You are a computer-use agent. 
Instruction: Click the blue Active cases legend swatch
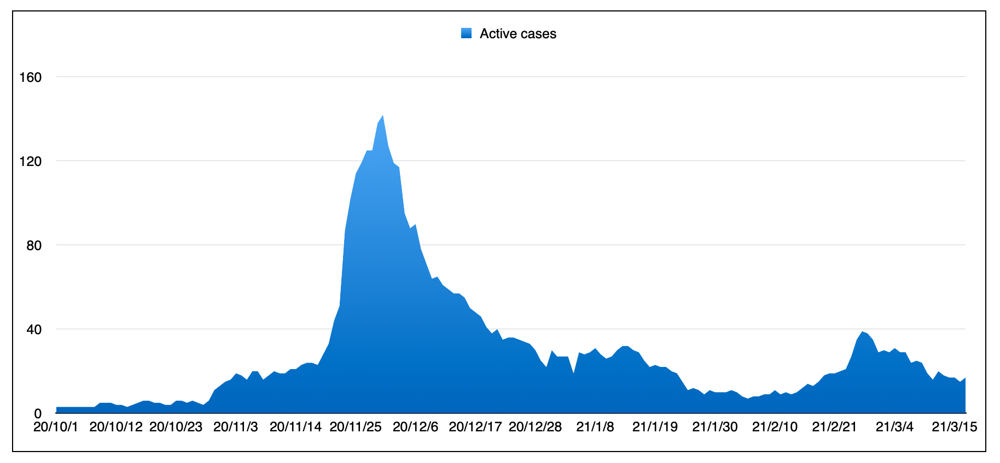coord(466,33)
